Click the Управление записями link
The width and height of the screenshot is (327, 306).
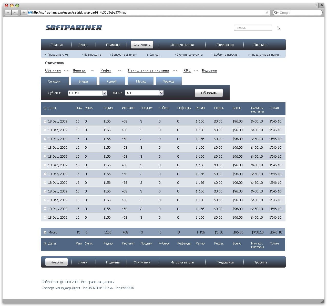click(x=264, y=55)
